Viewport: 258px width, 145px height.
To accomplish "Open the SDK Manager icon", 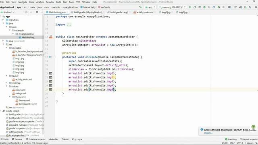I will click(x=250, y=7).
